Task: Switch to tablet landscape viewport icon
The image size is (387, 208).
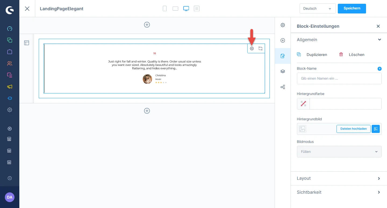Action: point(175,9)
